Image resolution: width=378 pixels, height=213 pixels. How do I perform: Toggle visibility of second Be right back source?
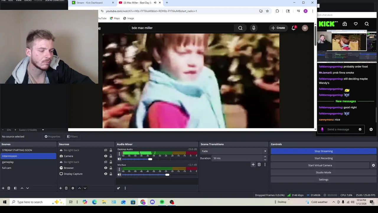coord(105,162)
